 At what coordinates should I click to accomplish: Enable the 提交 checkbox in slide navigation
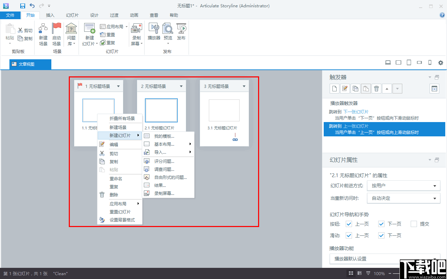(x=413, y=224)
